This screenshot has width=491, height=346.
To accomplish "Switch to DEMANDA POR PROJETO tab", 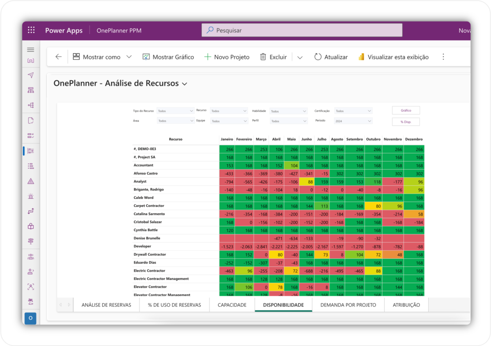I will click(348, 305).
